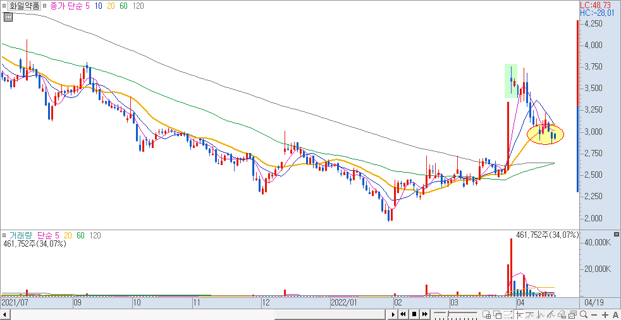Click the fast-forward button in replay controls

424,314
